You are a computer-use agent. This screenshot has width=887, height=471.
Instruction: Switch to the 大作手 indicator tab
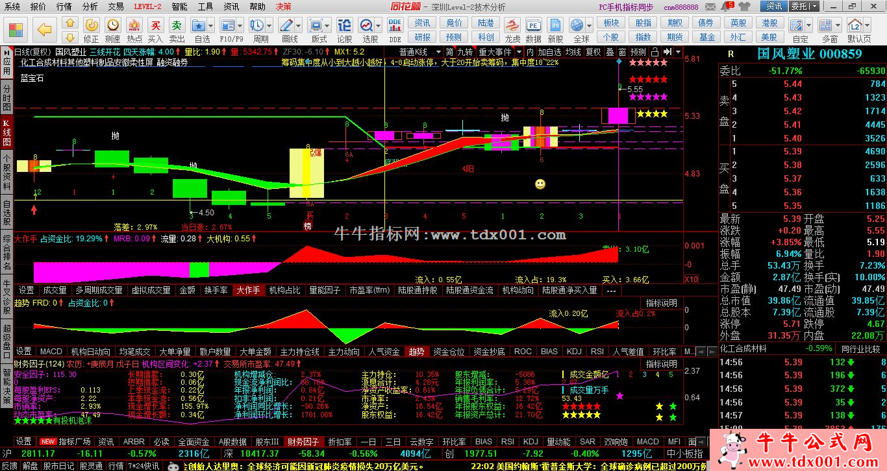click(x=248, y=290)
